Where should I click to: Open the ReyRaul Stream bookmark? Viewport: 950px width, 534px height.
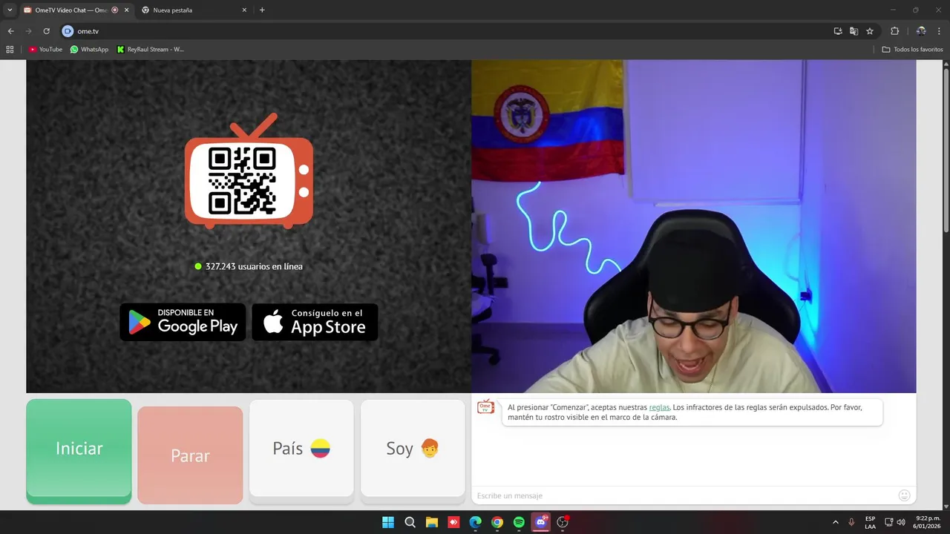tap(151, 50)
